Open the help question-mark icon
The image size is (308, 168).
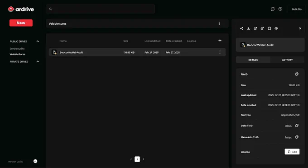[x=280, y=9]
